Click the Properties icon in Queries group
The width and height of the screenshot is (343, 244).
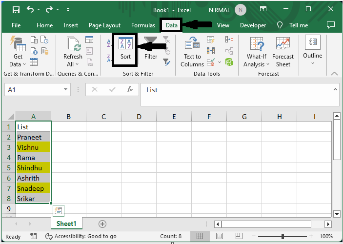tap(89, 51)
